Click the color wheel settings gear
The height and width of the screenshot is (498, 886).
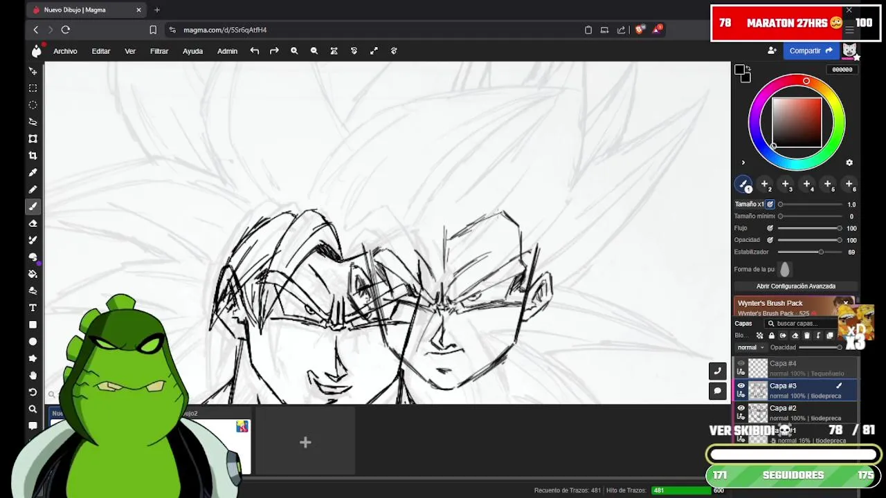849,163
